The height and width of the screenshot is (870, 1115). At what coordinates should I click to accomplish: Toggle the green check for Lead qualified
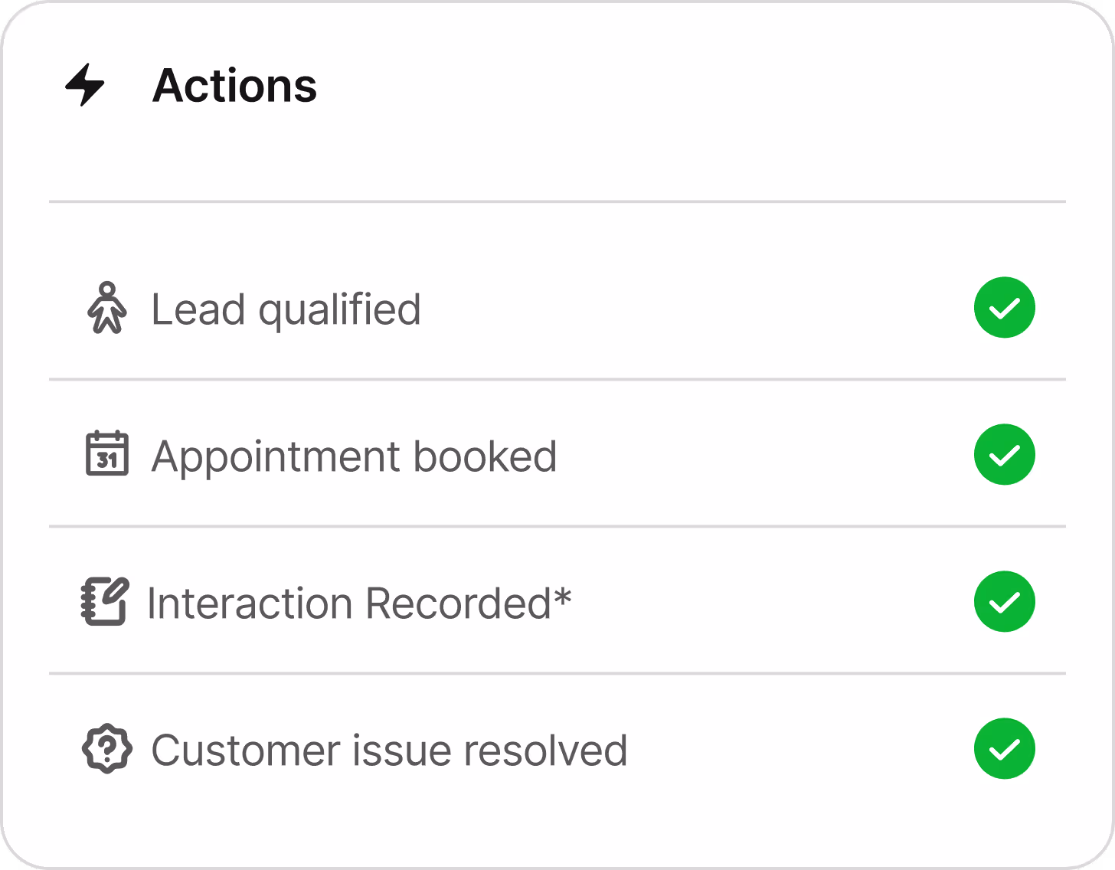point(1005,307)
